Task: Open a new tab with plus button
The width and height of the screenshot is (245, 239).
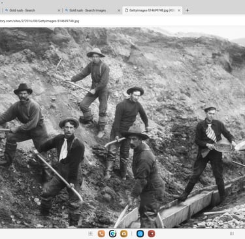Action: click(x=188, y=10)
